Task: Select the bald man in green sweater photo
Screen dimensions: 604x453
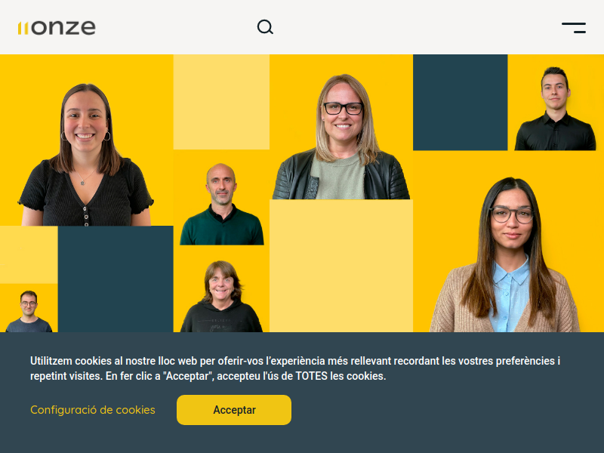Action: click(221, 204)
